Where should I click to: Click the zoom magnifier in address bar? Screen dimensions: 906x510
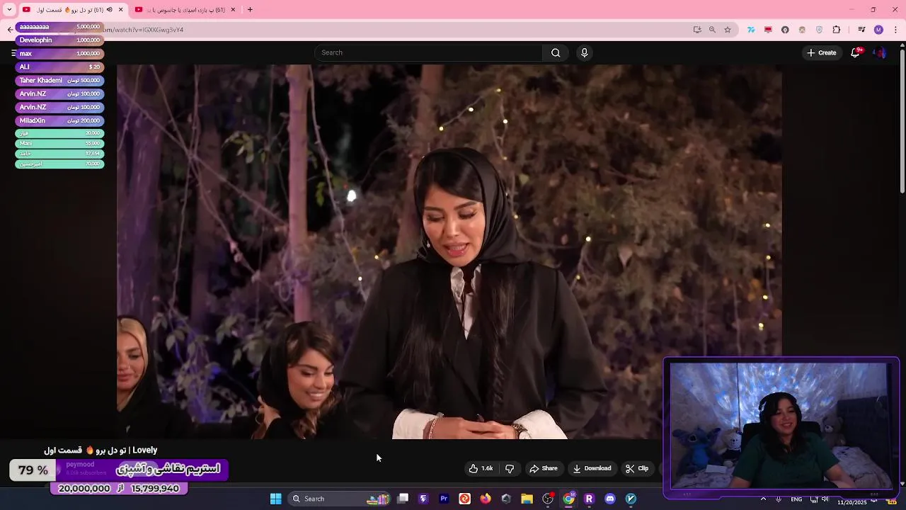(x=712, y=30)
